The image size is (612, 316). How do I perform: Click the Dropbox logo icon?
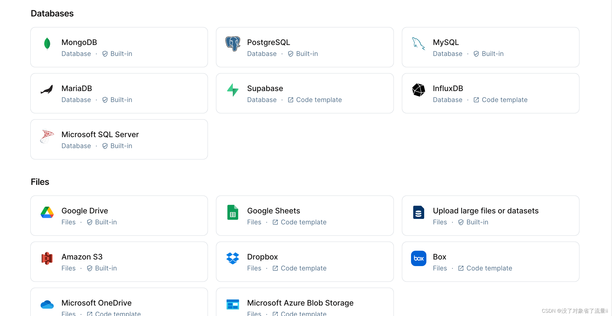[x=233, y=258]
